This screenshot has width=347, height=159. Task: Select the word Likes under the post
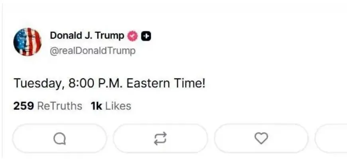click(x=118, y=106)
